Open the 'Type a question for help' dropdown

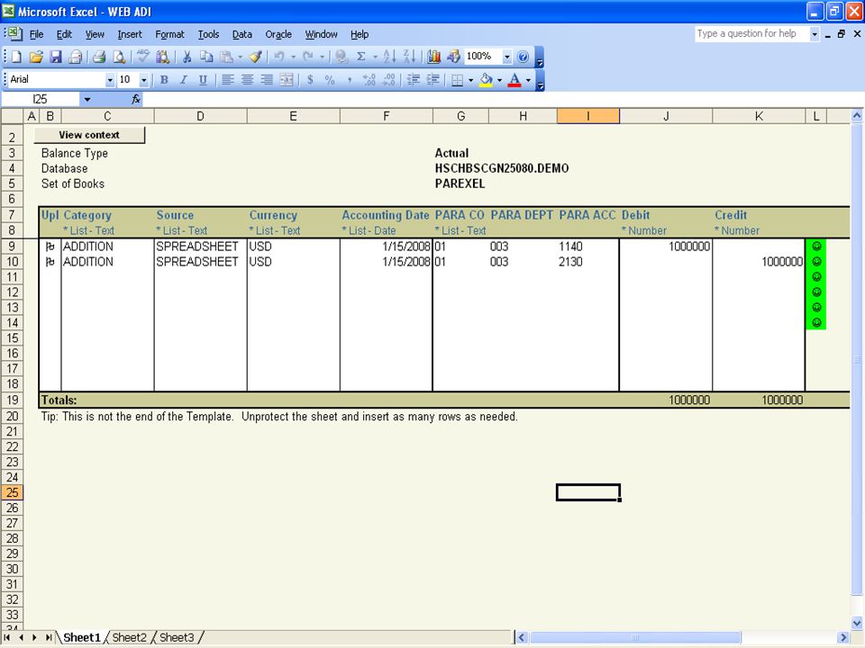coord(815,34)
